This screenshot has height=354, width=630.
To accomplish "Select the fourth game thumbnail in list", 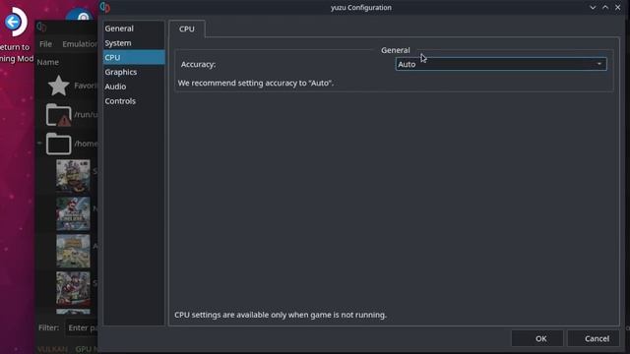I will [73, 288].
